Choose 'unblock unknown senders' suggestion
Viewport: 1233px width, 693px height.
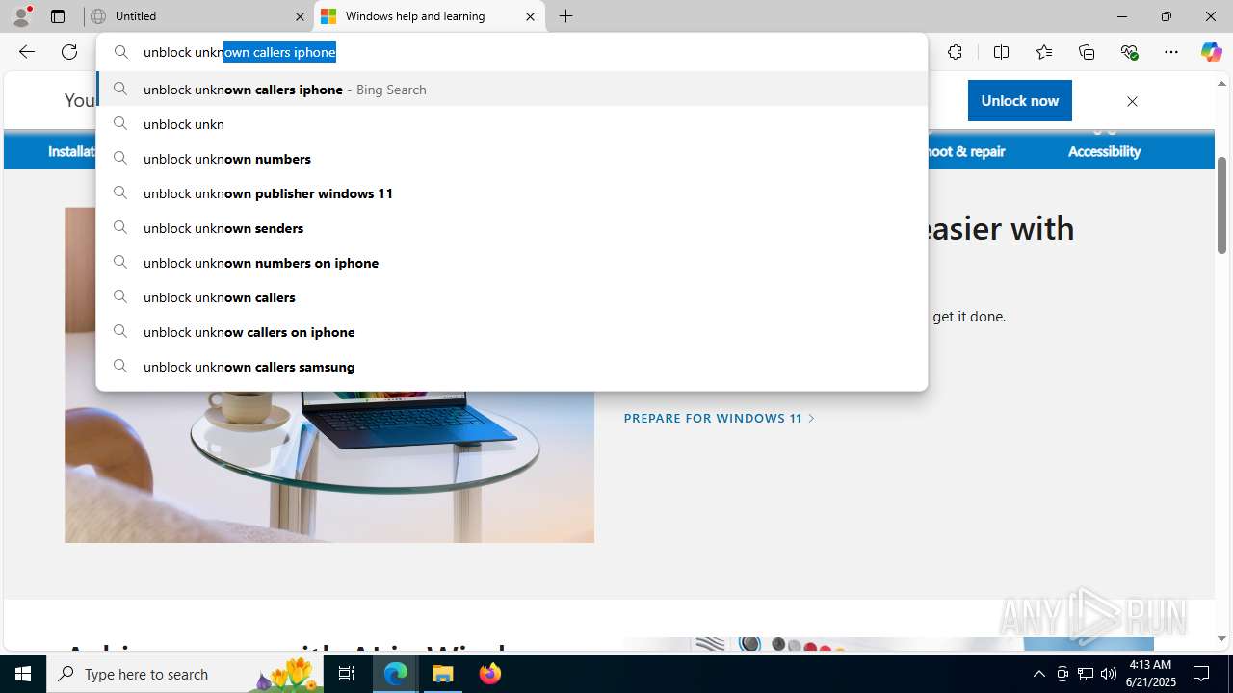[512, 228]
